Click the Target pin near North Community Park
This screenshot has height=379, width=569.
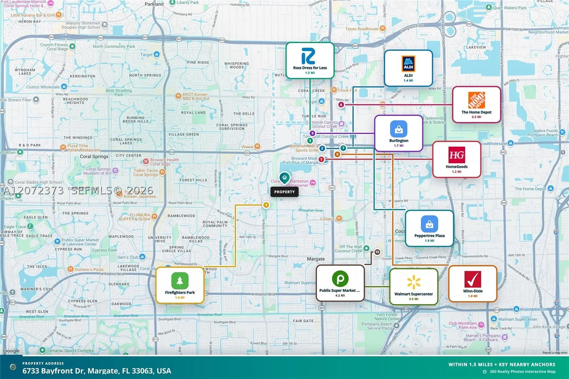point(157,54)
